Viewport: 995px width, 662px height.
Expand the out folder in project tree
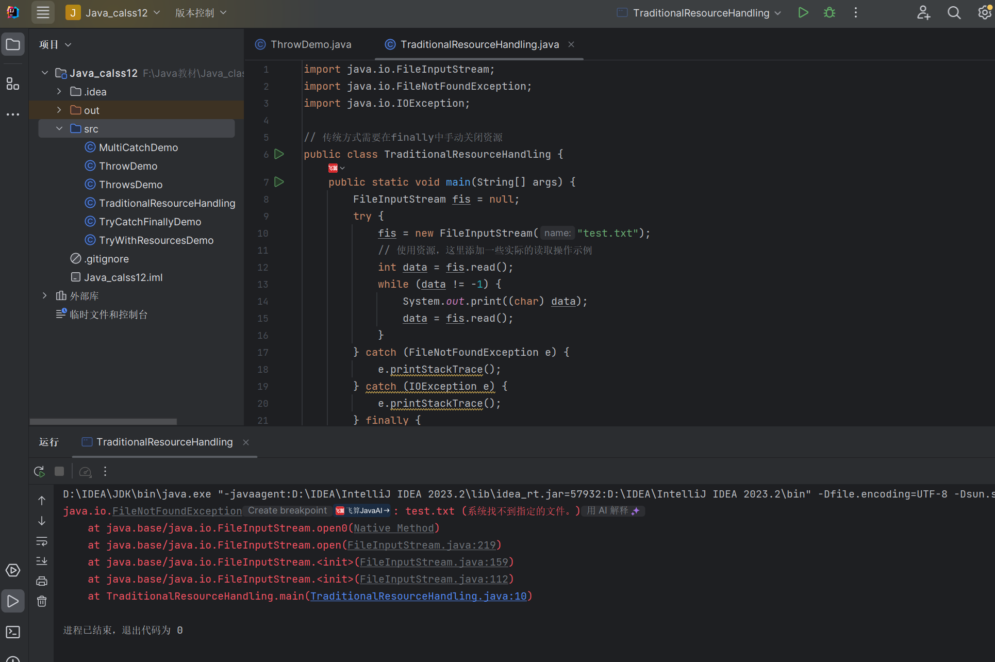pyautogui.click(x=59, y=110)
